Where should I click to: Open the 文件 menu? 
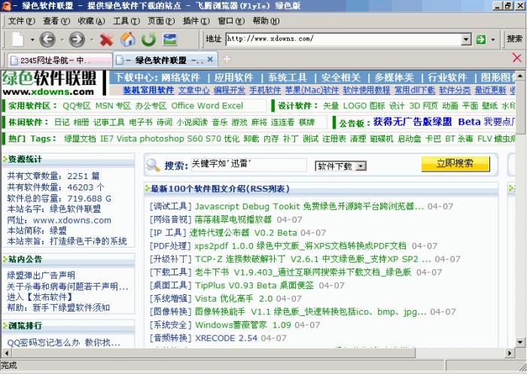22,21
